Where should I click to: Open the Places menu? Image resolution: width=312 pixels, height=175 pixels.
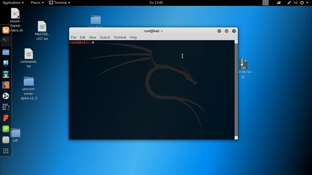point(37,2)
